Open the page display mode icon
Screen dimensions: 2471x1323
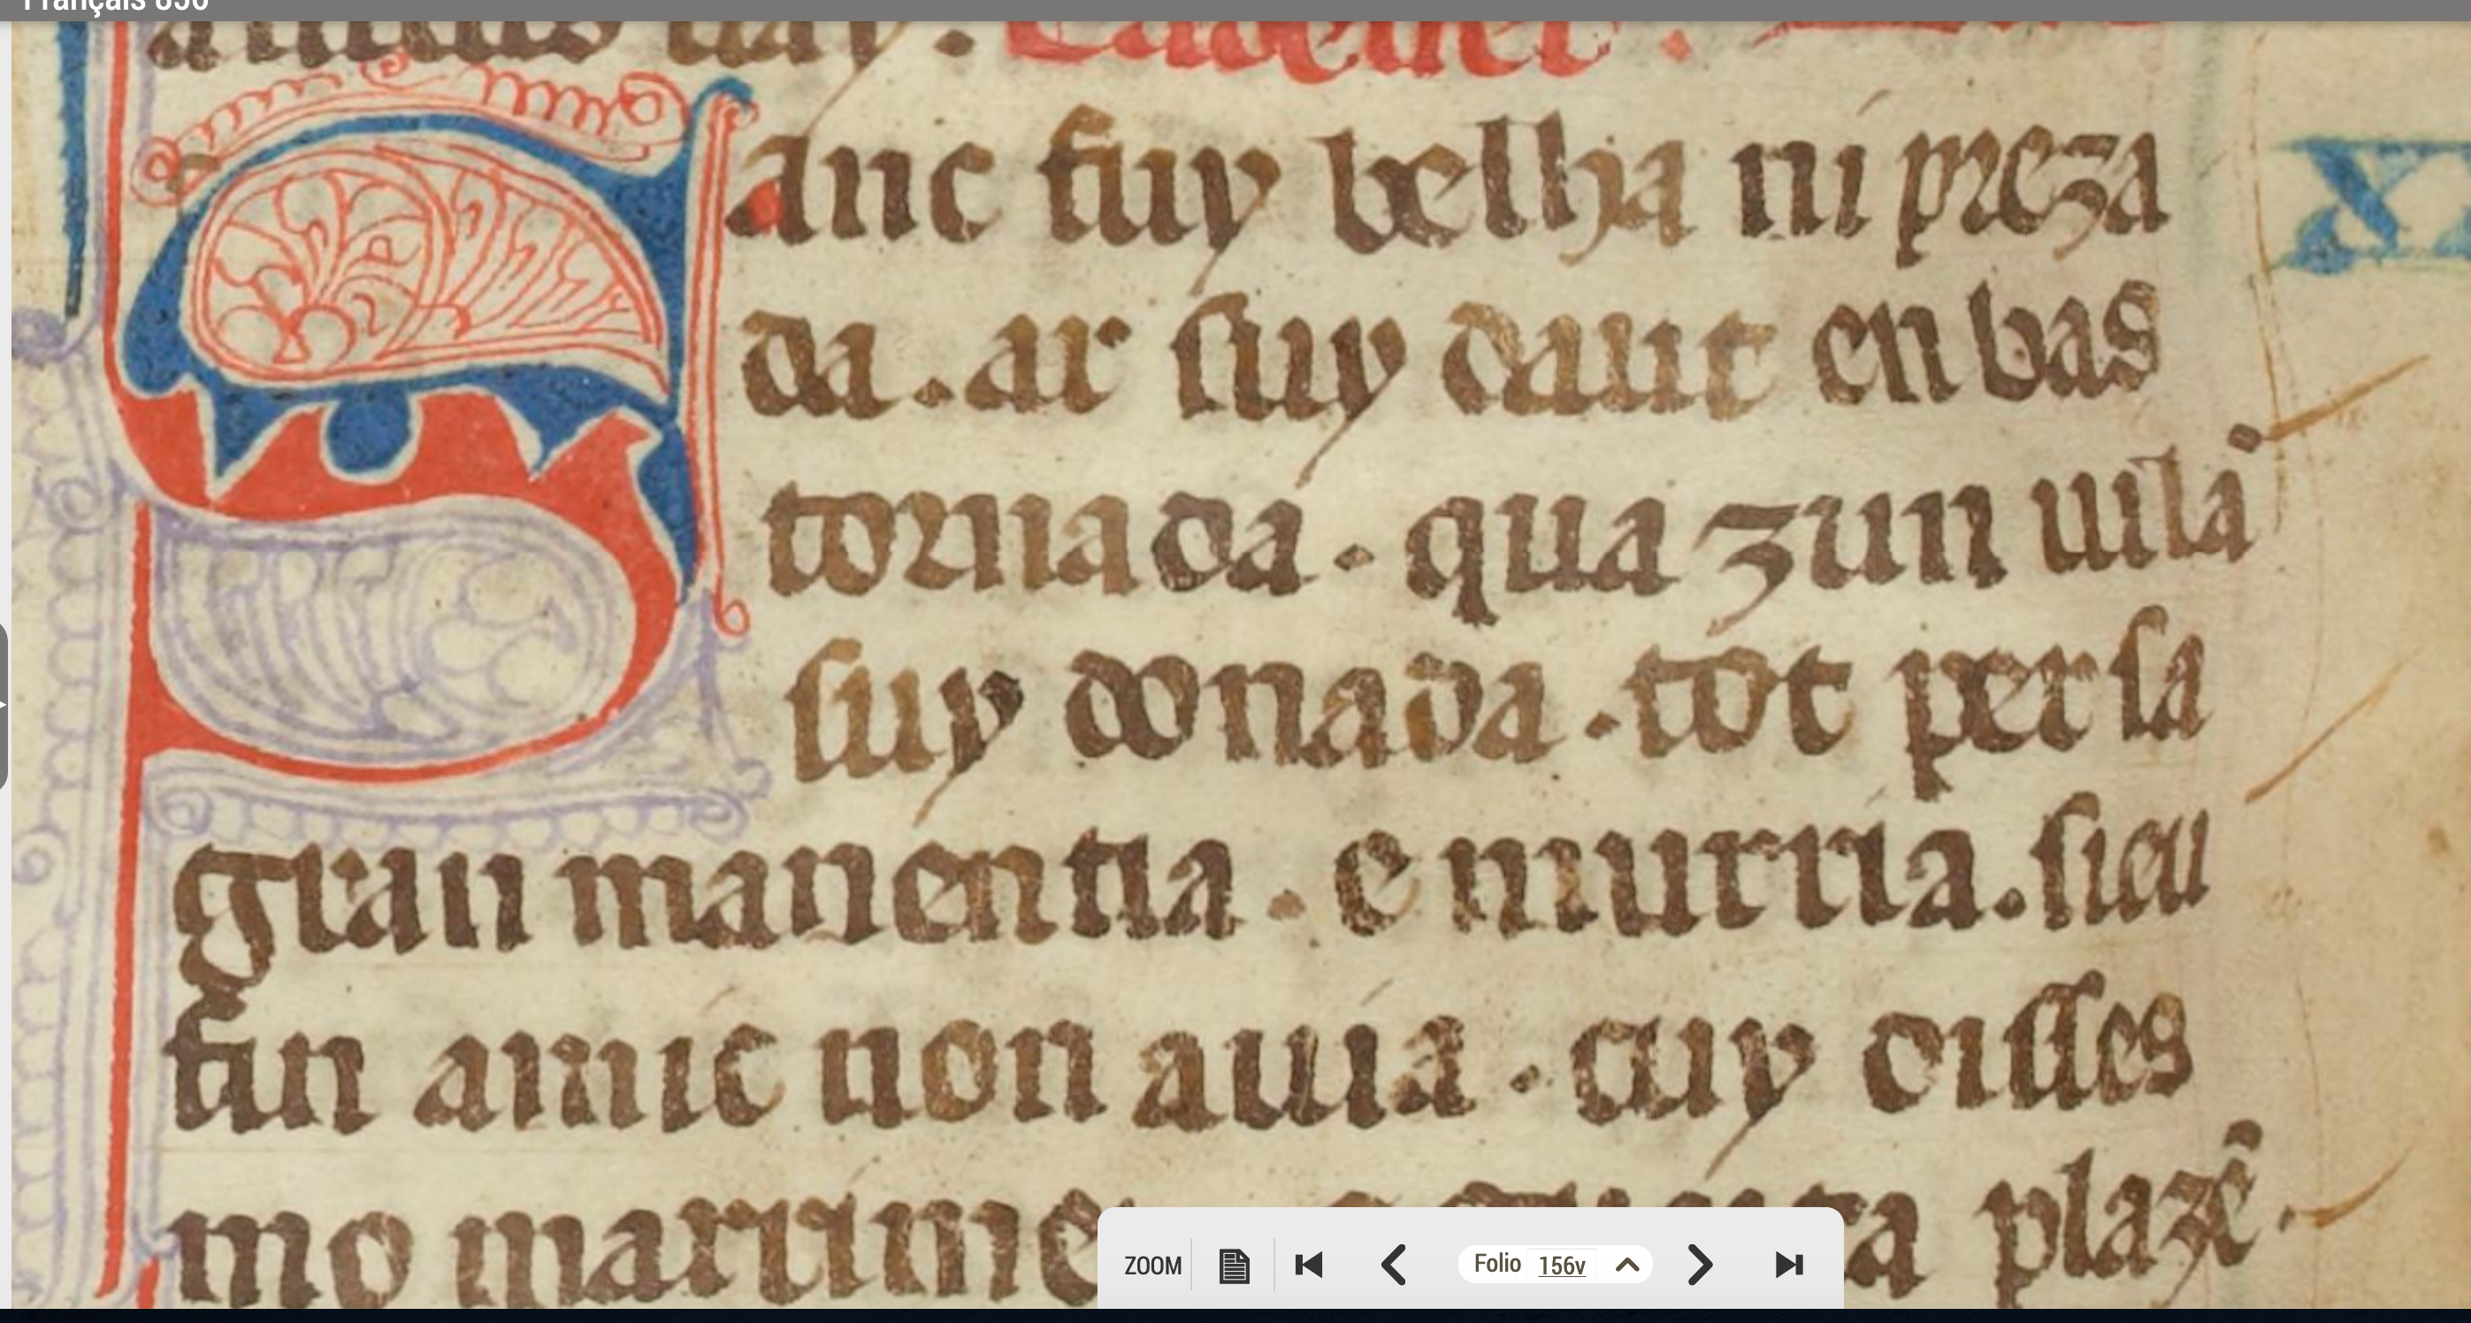click(1234, 1266)
